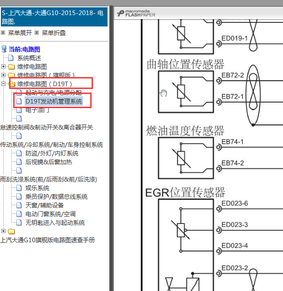
Task: Click connector label ED023-3
Action: (x=235, y=225)
